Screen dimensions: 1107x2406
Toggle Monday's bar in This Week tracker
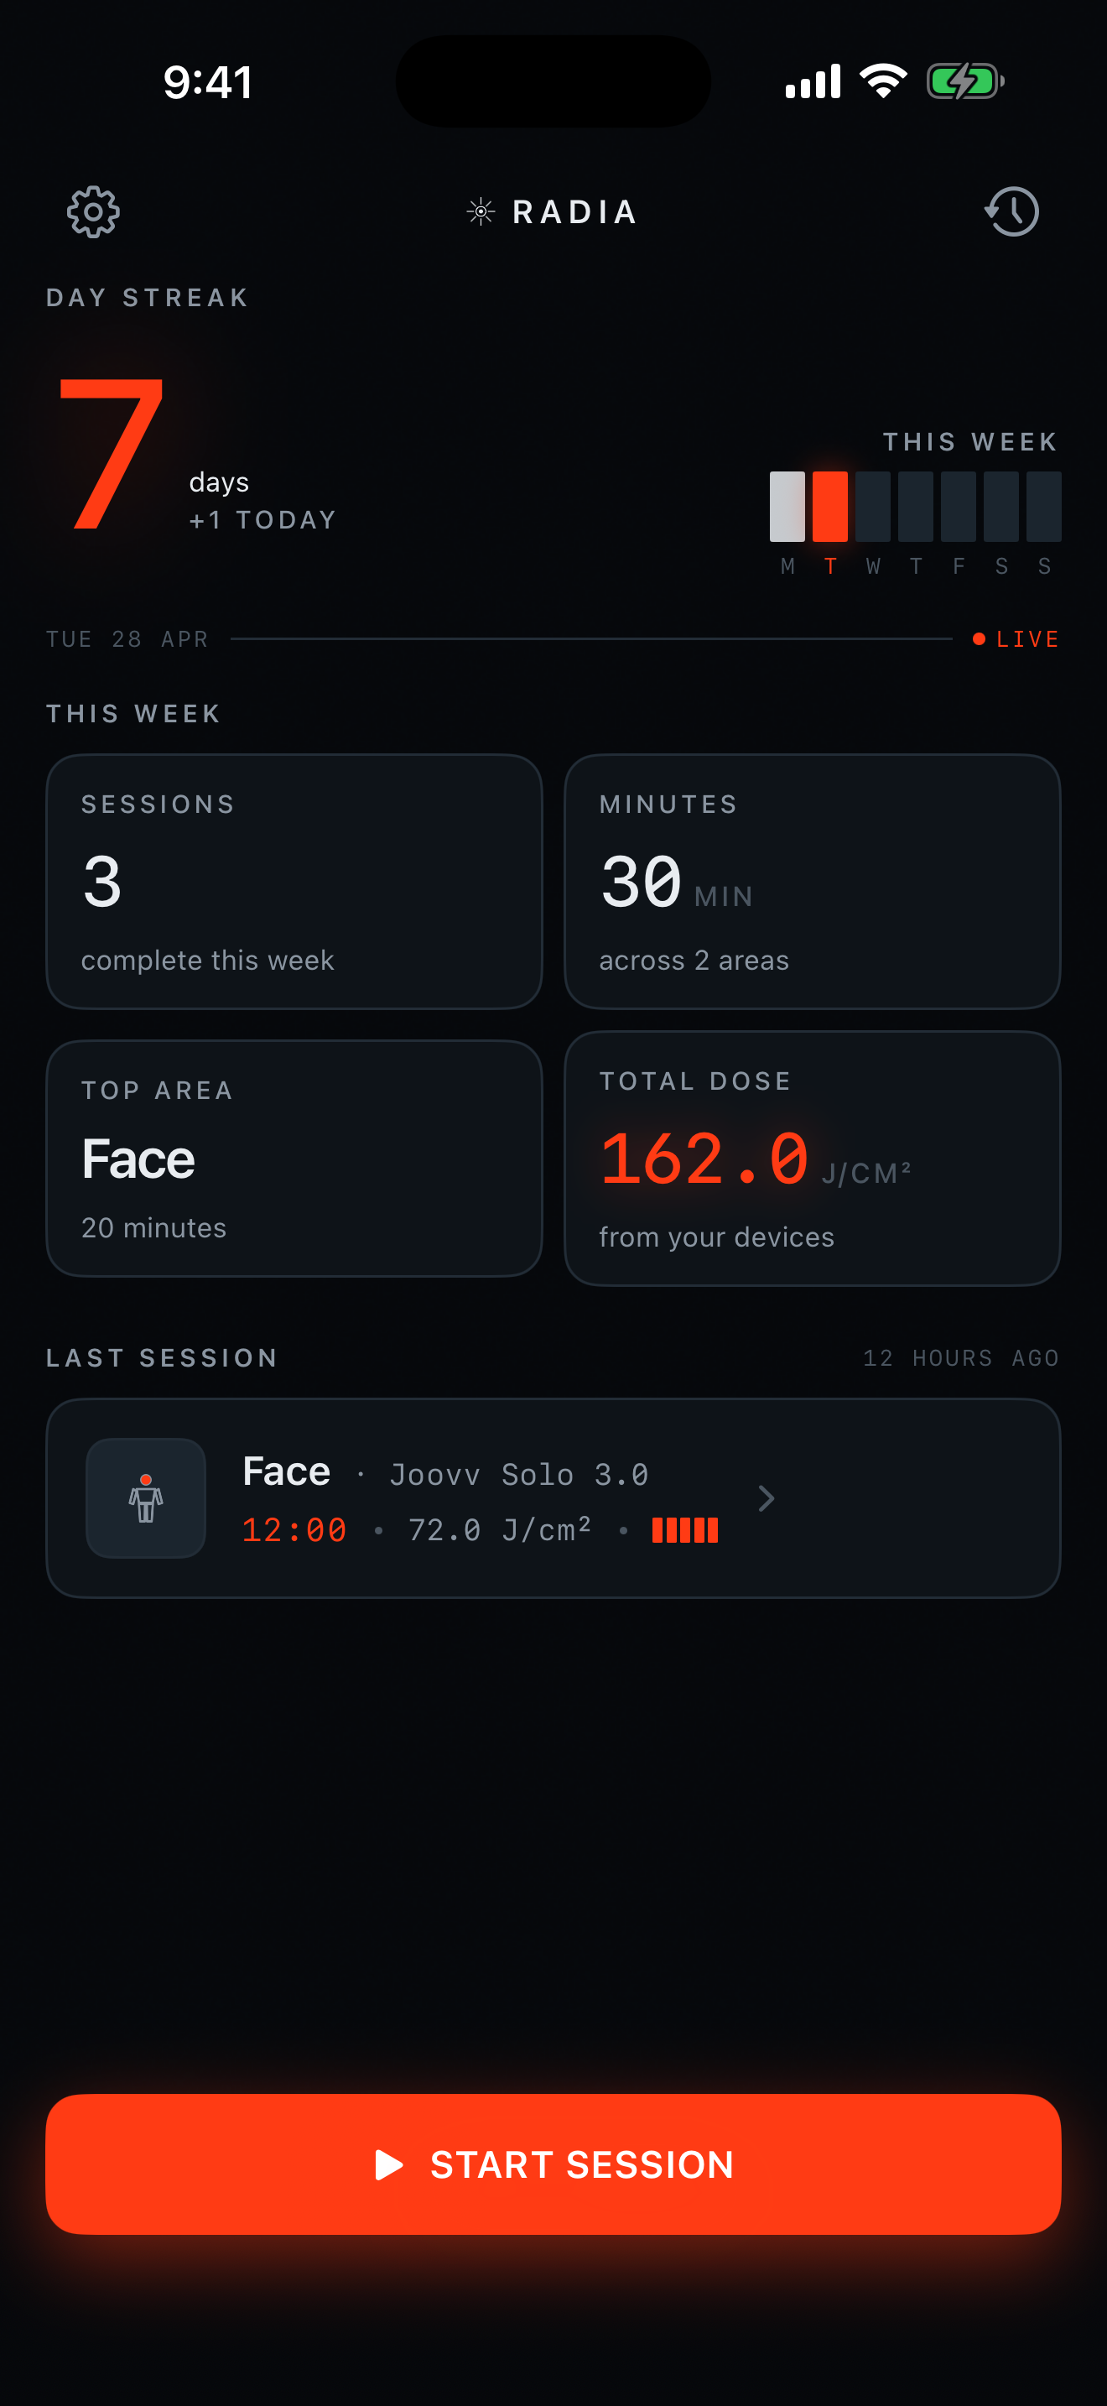tap(787, 508)
